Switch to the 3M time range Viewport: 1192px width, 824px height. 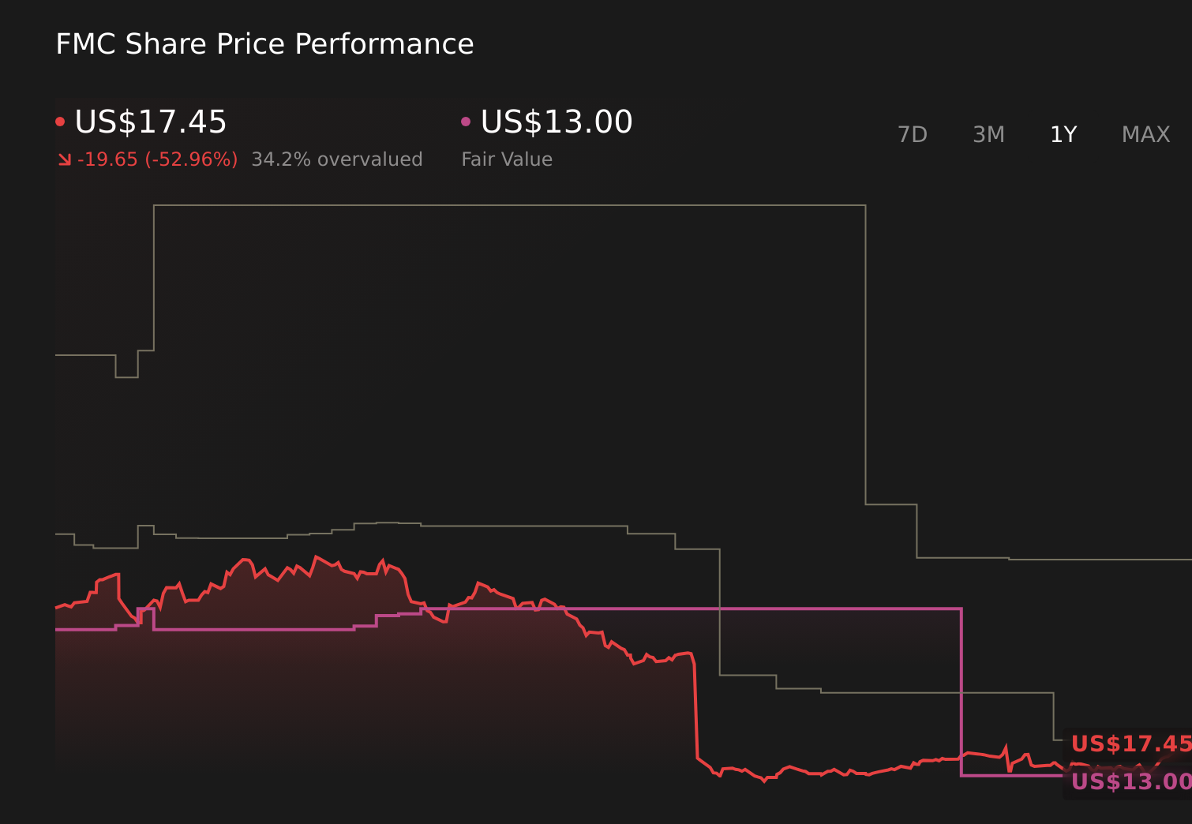988,134
